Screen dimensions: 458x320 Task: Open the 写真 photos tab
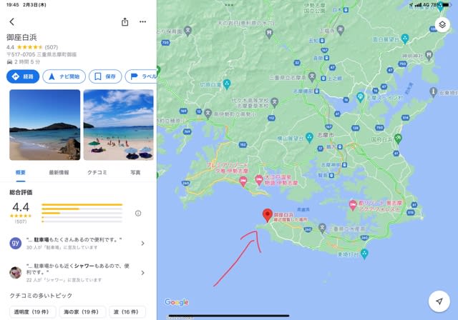click(x=135, y=173)
